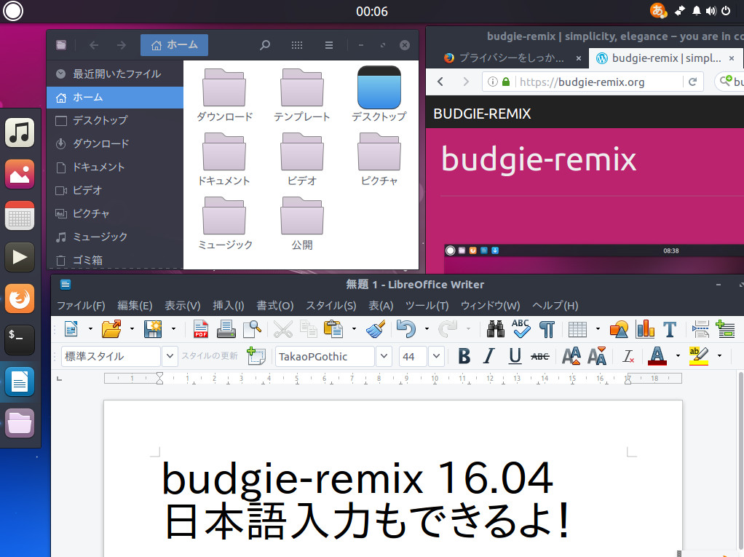The image size is (744, 557).
Task: Click the Cut scissors icon in Writer
Action: point(282,329)
